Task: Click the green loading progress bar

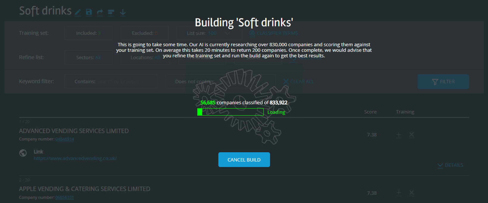Action: pos(230,112)
